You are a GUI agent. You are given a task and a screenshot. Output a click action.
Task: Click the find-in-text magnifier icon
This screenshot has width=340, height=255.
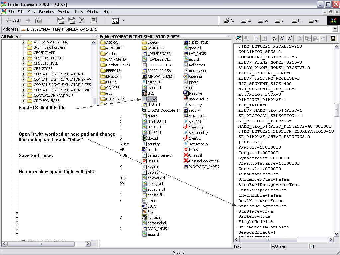239,39
